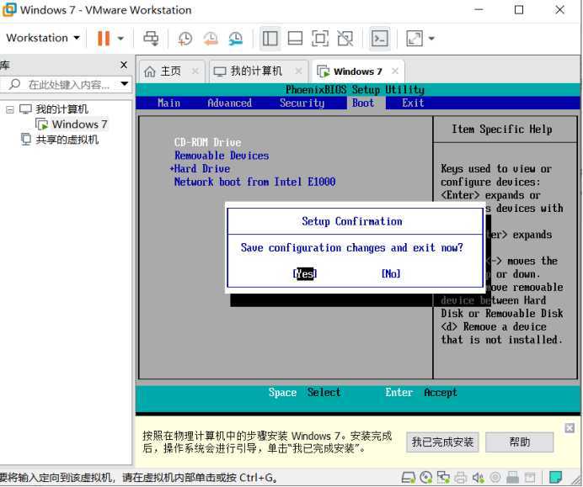Close the 主页 tab
Image resolution: width=583 pixels, height=487 pixels.
(x=195, y=71)
